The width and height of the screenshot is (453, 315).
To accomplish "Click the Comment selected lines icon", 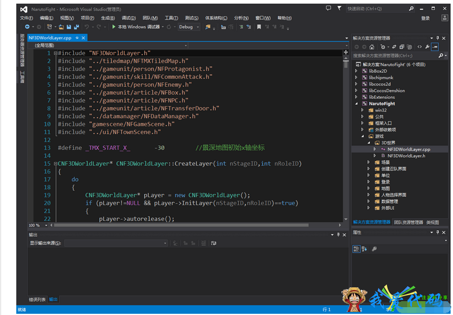I will (241, 27).
